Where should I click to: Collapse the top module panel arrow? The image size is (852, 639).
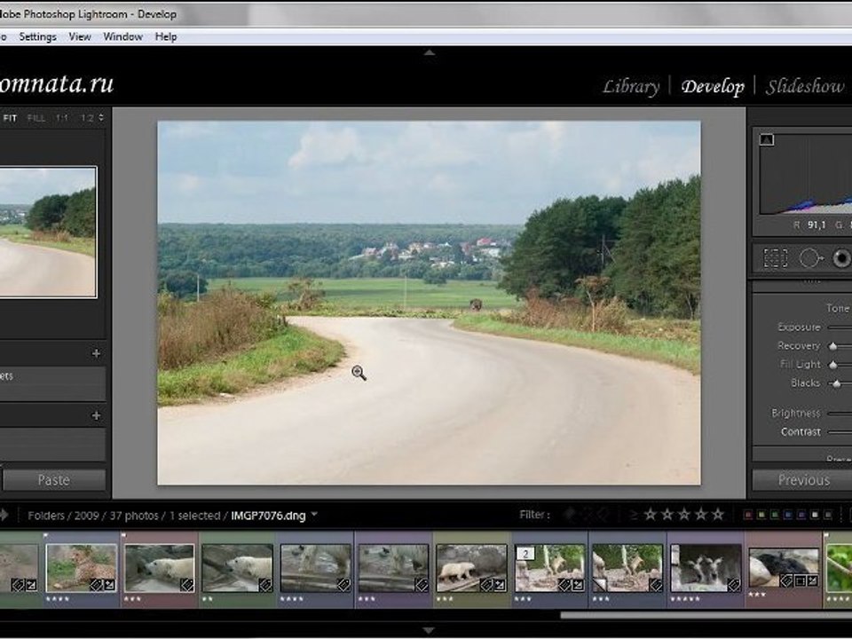(x=430, y=52)
